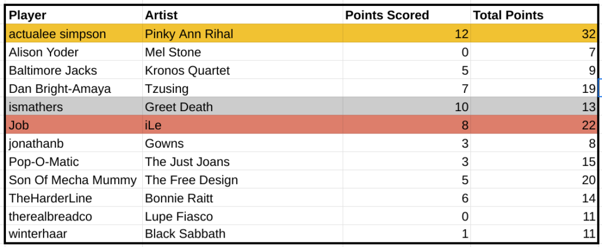
Task: Select the Greet Death artist cell
Action: [242, 107]
